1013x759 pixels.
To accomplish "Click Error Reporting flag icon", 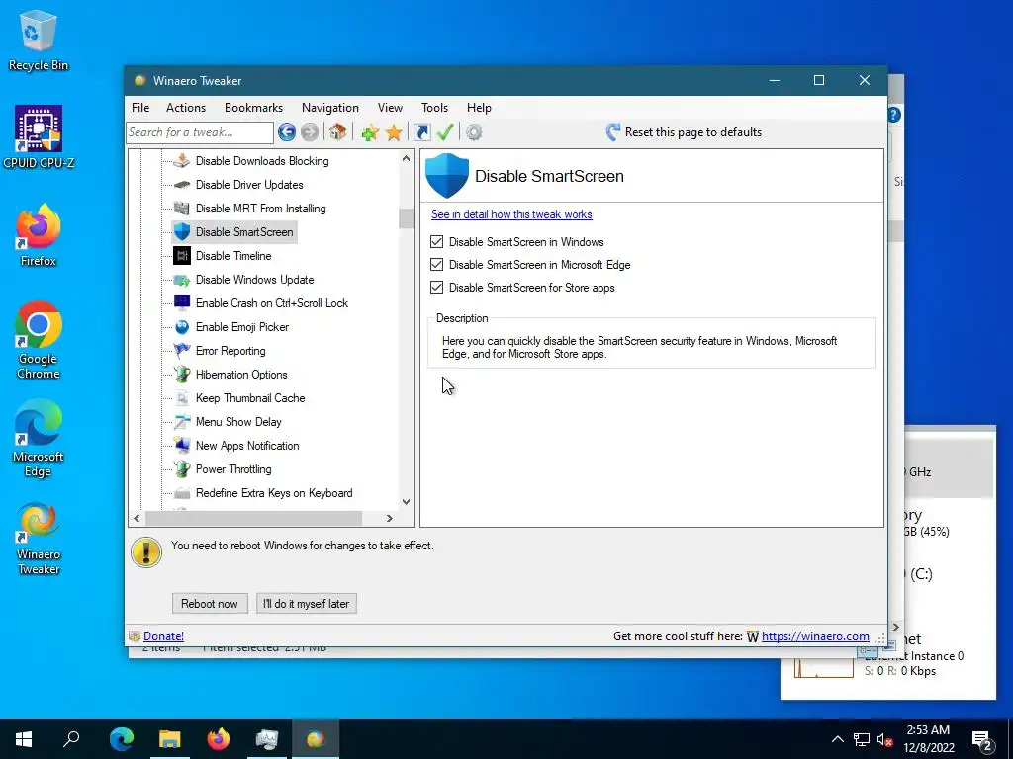I will (182, 351).
